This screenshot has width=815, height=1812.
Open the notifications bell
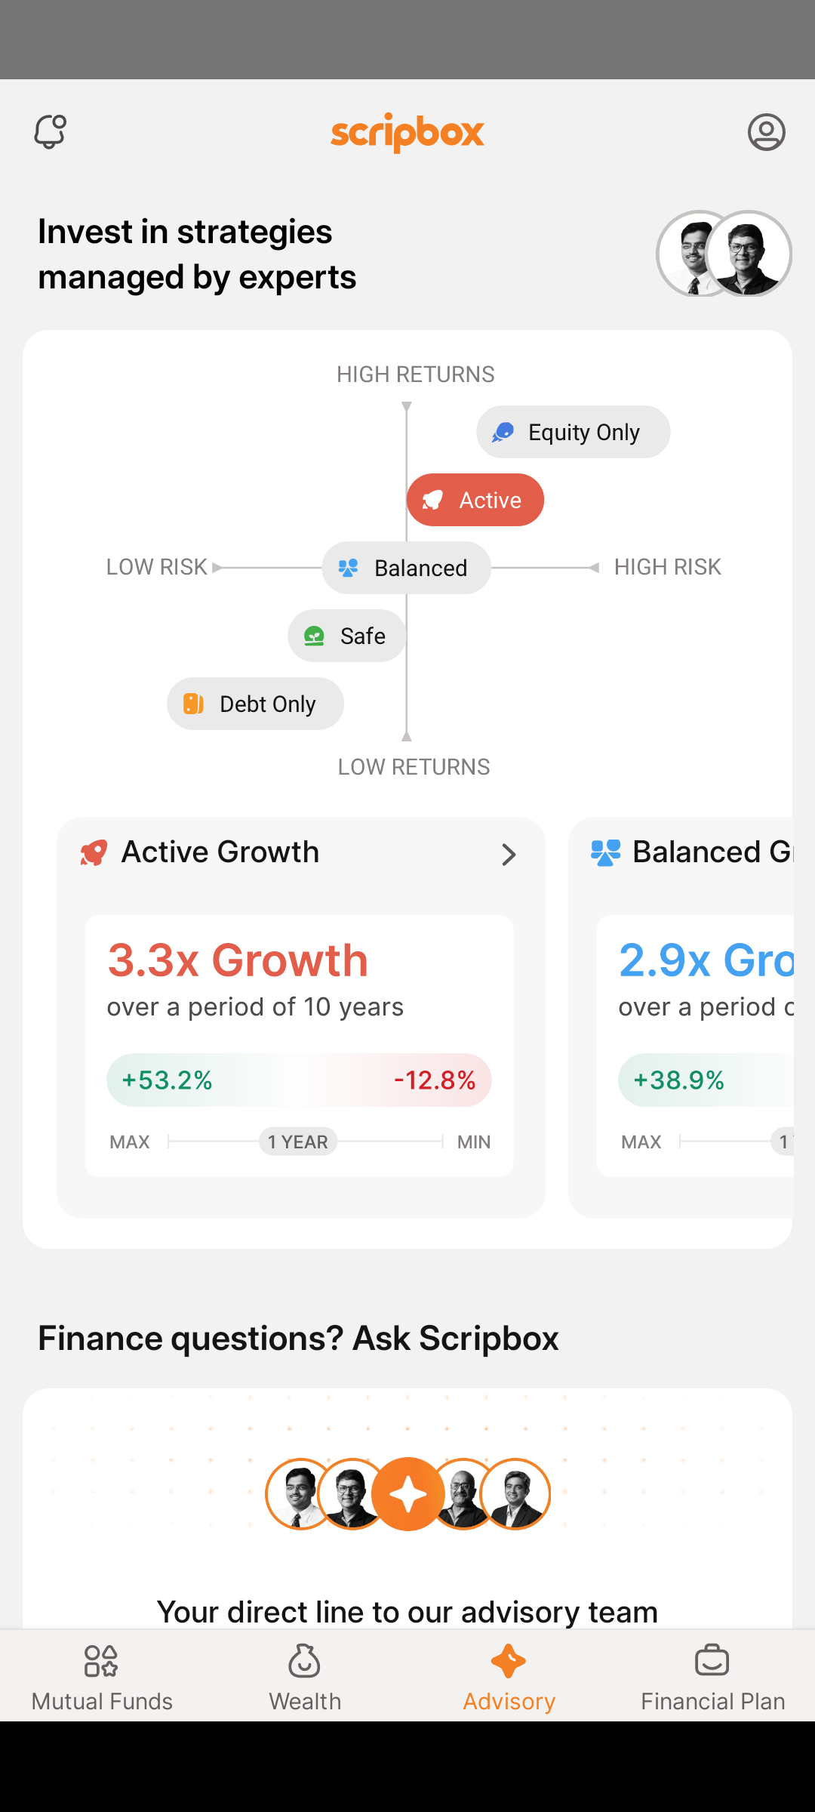(x=51, y=132)
